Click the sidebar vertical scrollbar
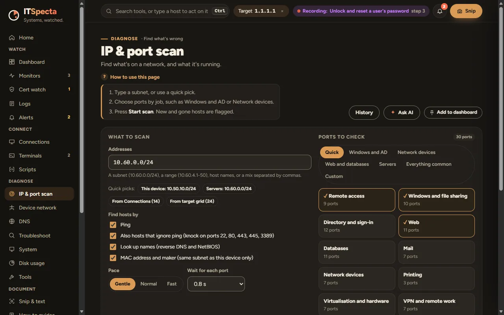The image size is (504, 315). click(82, 110)
